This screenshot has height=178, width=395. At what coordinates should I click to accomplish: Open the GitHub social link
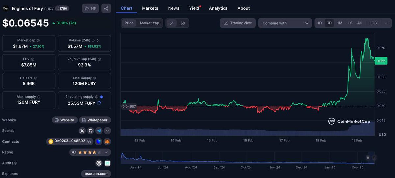(x=91, y=131)
